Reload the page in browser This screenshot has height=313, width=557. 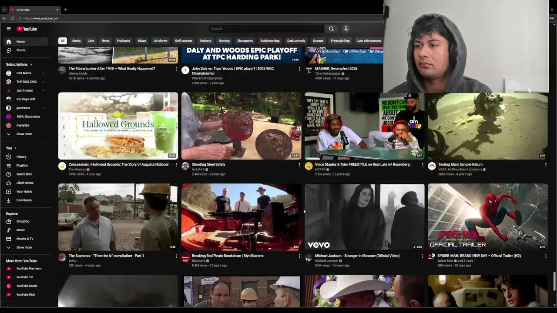coord(12,18)
